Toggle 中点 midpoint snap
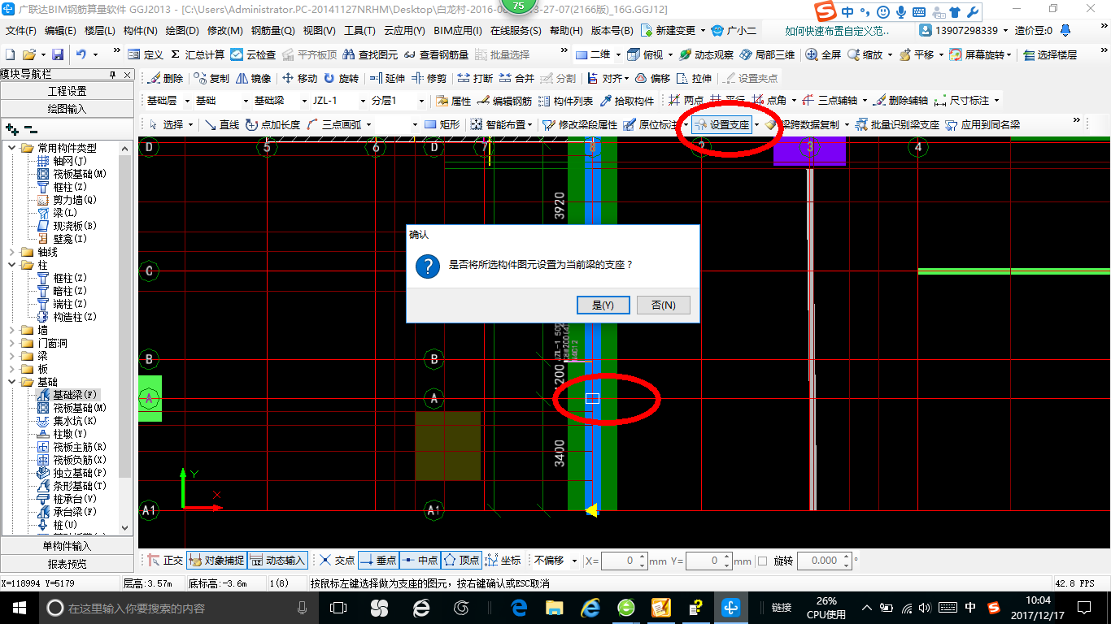This screenshot has height=624, width=1111. [420, 561]
